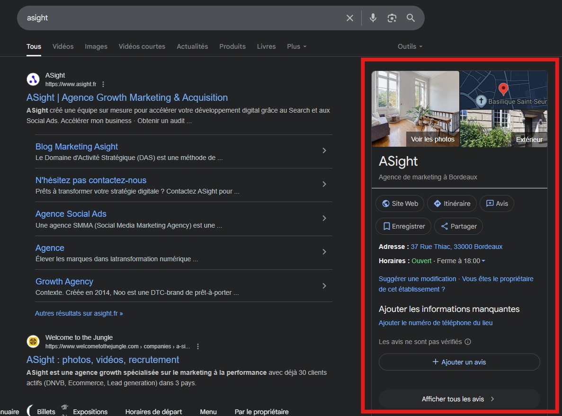
Task: Switch to the Vidéos tab
Action: tap(63, 46)
